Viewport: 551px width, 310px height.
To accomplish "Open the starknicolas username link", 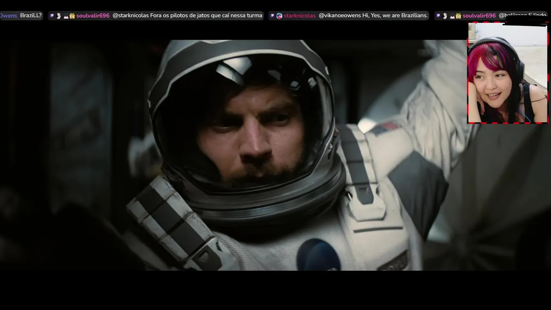I will tap(300, 15).
